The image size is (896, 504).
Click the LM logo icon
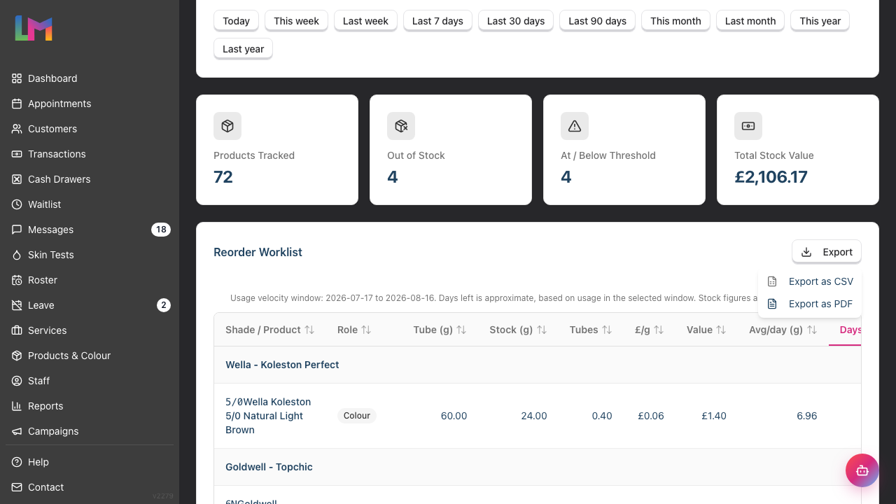pyautogui.click(x=34, y=28)
